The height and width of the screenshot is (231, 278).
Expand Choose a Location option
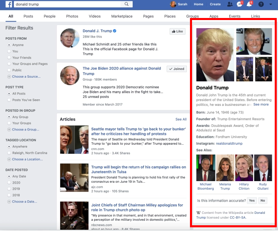27,159
